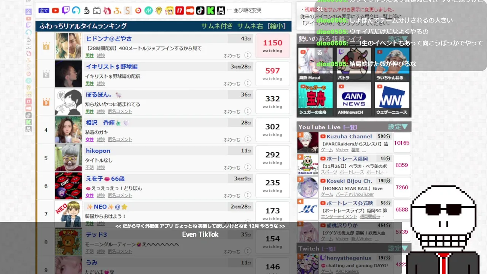The image size is (487, 274).
Task: Open options menu for イキリスト$野球編 row
Action: point(248,83)
